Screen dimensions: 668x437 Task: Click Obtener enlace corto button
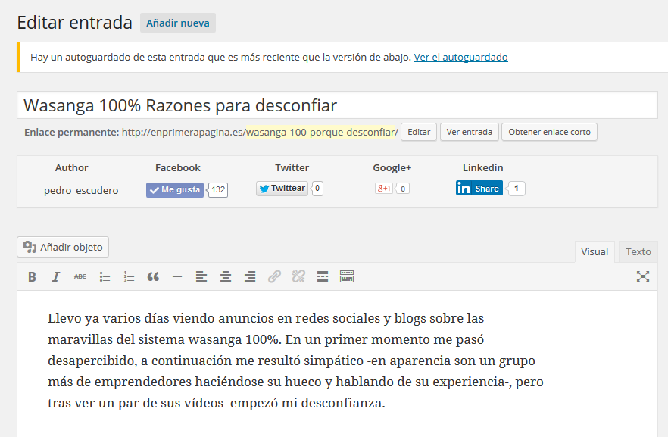[550, 132]
